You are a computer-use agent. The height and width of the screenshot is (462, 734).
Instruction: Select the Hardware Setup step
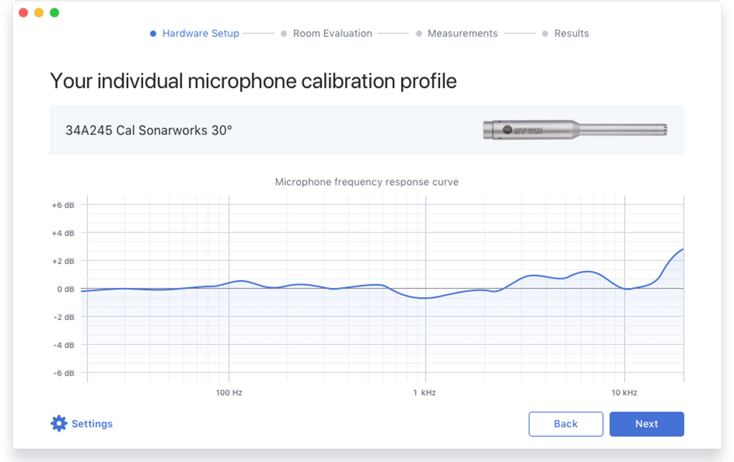pyautogui.click(x=195, y=33)
